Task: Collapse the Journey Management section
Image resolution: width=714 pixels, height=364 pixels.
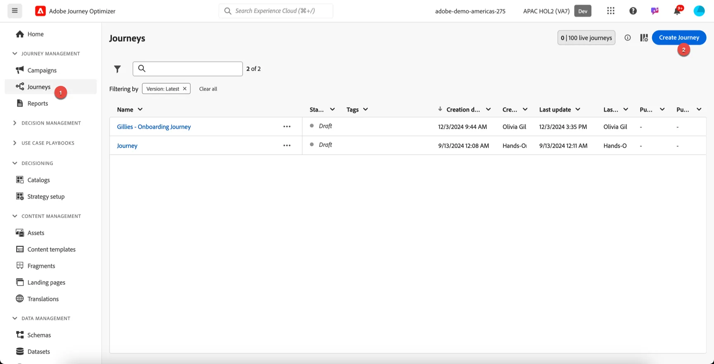Action: pos(15,54)
